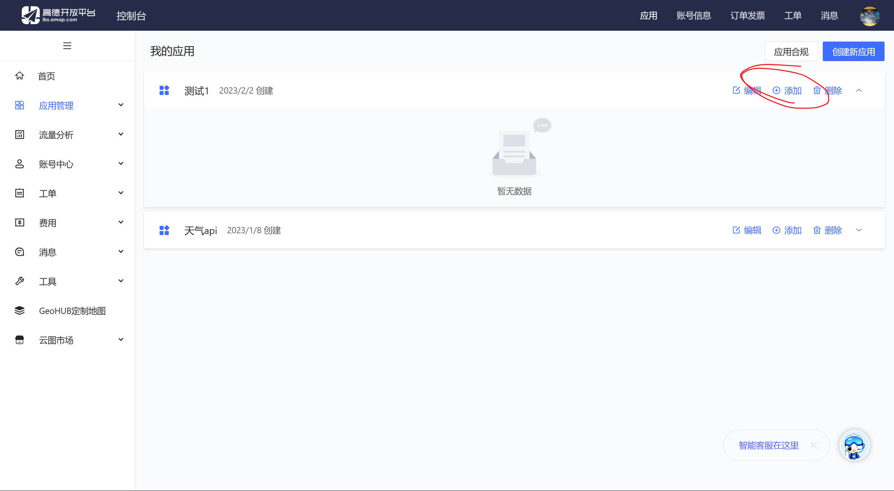Viewport: 894px width, 491px height.
Task: Expand the 费用 sidebar menu
Action: click(x=121, y=222)
